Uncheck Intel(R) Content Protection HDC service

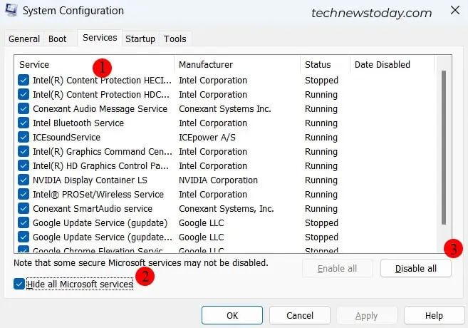24,94
